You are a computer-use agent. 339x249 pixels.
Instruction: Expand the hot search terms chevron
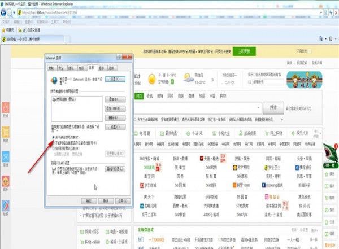click(x=282, y=120)
